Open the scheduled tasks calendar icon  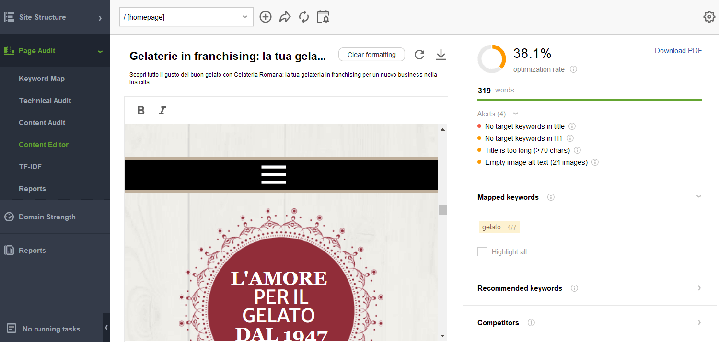pos(323,17)
